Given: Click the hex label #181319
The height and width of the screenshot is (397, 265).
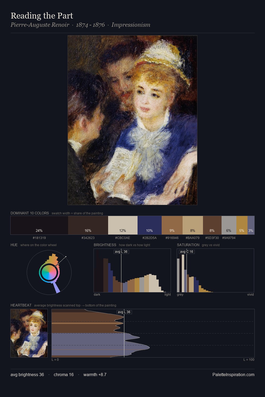Looking at the screenshot, I should click(39, 238).
